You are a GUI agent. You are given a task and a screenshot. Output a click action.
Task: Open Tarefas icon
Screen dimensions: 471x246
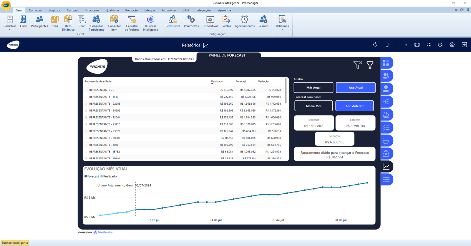[226, 22]
